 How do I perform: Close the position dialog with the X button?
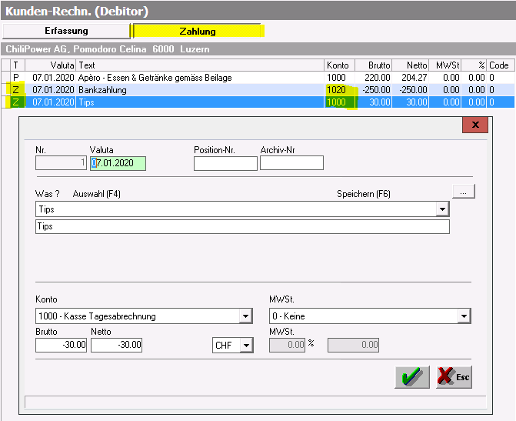point(475,125)
